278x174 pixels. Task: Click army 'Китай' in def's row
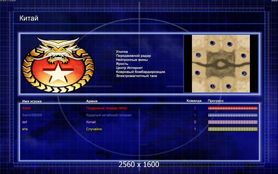(x=91, y=122)
